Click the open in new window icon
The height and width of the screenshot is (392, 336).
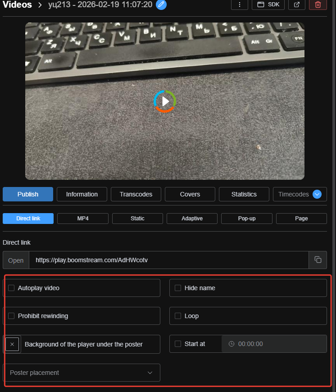(296, 5)
